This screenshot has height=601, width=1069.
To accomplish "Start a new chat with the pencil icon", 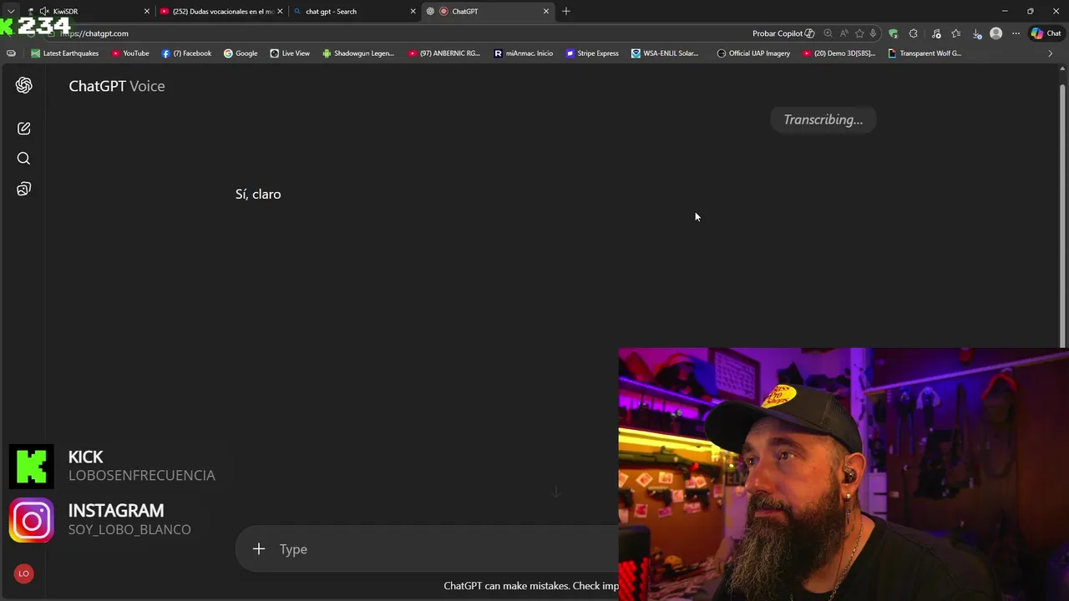I will (x=23, y=129).
